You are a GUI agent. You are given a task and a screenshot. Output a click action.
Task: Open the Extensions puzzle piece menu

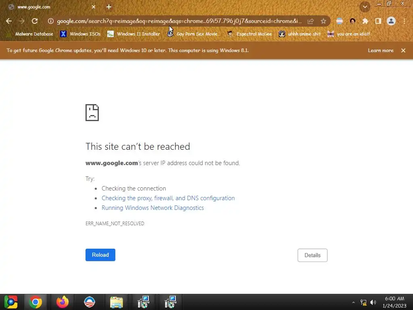(x=365, y=21)
